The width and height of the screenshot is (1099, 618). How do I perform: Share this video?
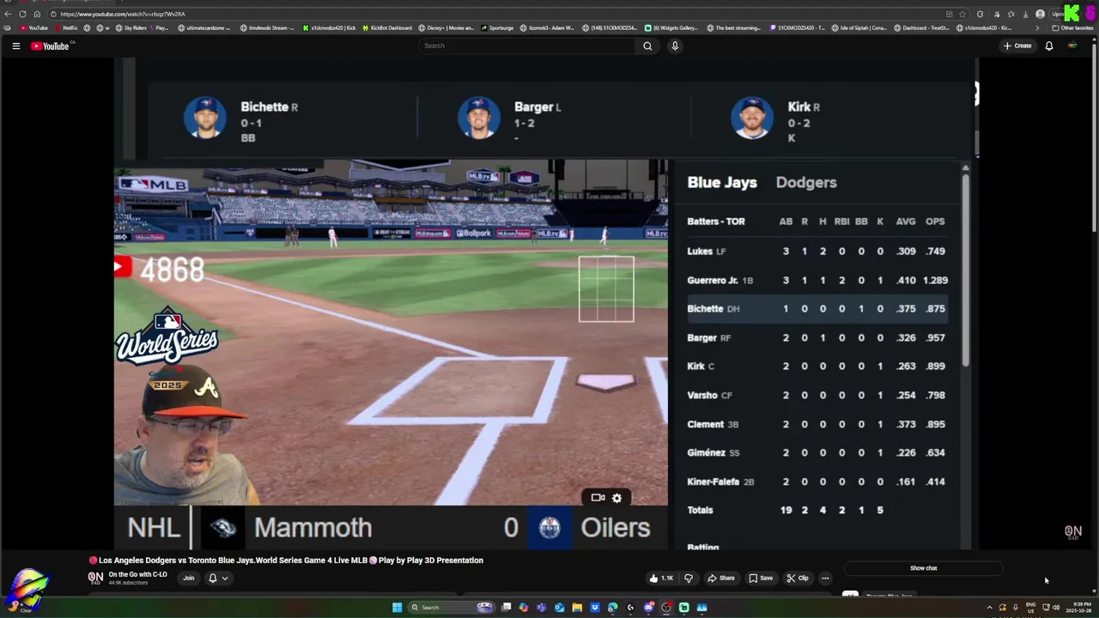pyautogui.click(x=721, y=578)
